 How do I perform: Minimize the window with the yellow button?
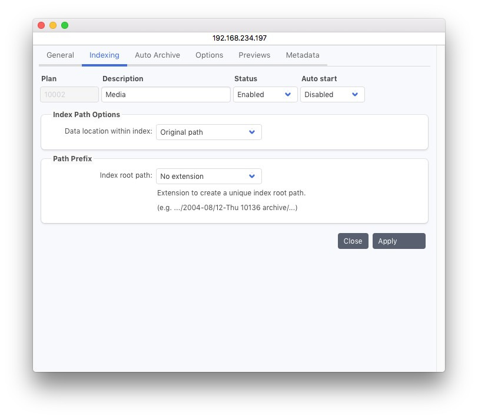point(53,25)
